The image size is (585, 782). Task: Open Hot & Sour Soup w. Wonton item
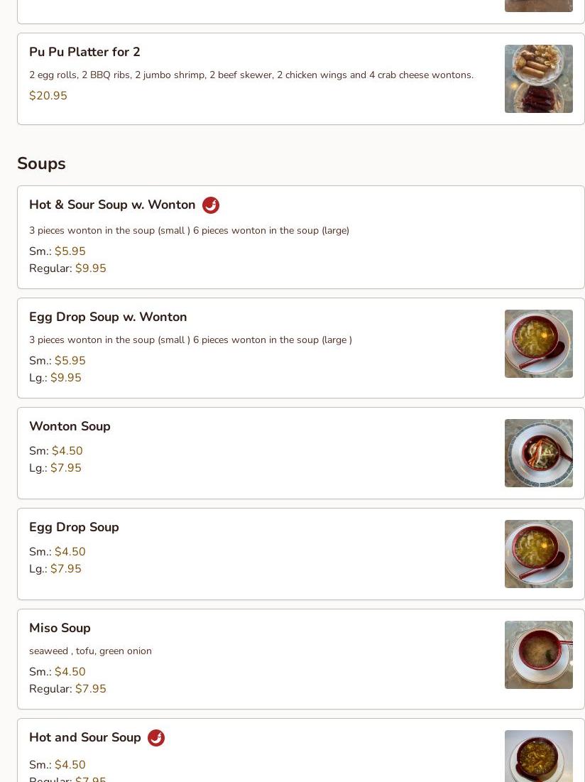tap(112, 205)
